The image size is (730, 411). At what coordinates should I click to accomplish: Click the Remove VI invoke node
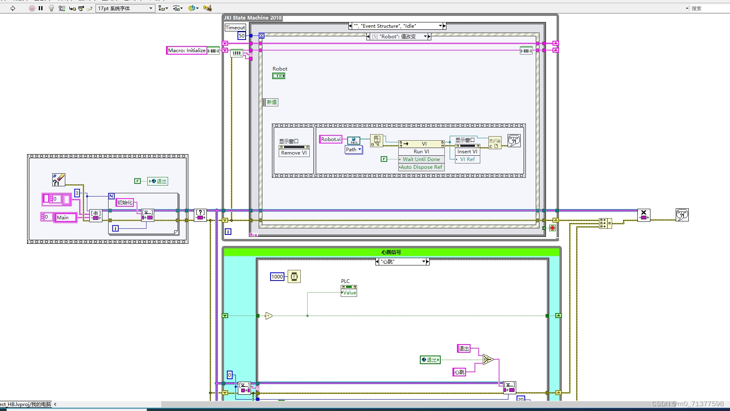(x=294, y=153)
